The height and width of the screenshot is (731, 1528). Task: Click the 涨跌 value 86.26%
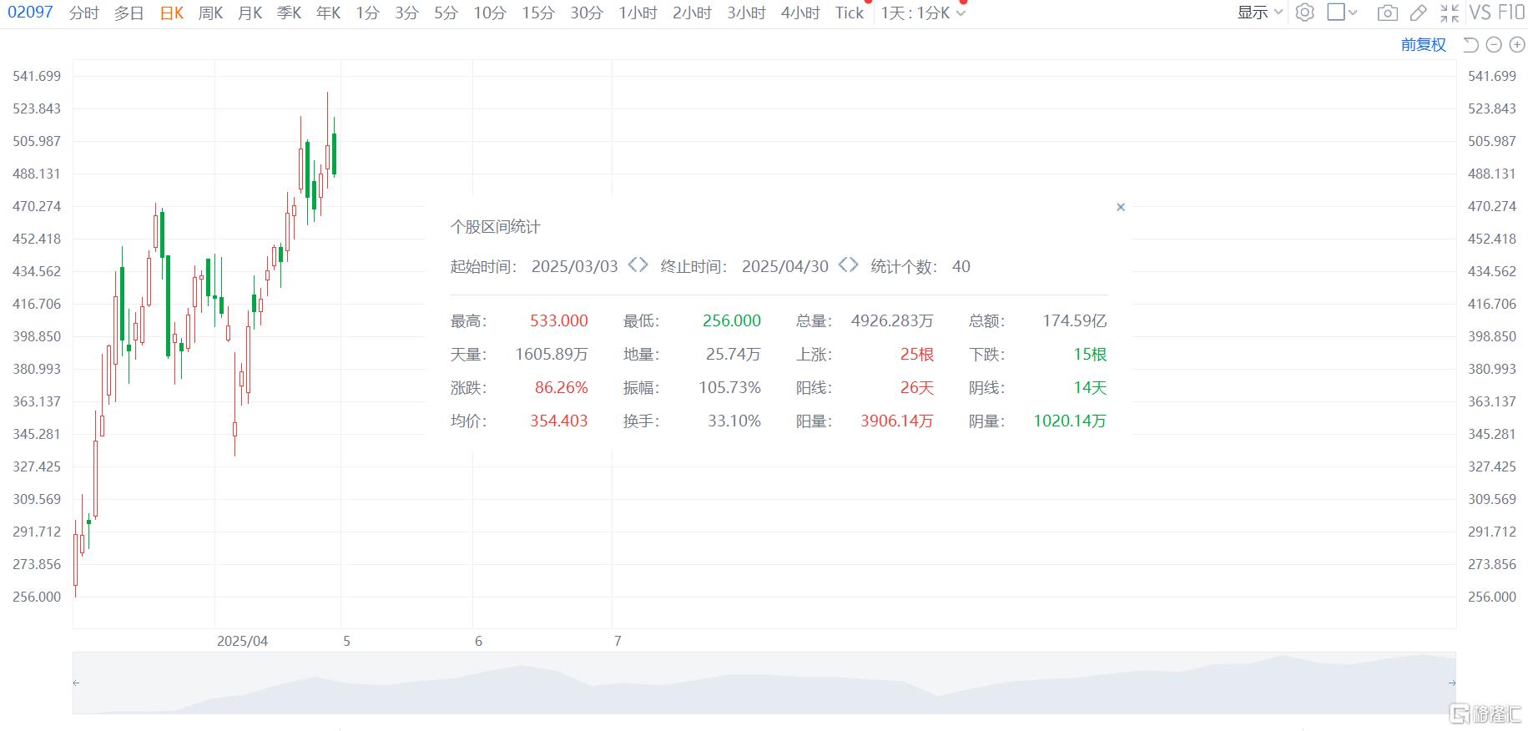pyautogui.click(x=562, y=387)
